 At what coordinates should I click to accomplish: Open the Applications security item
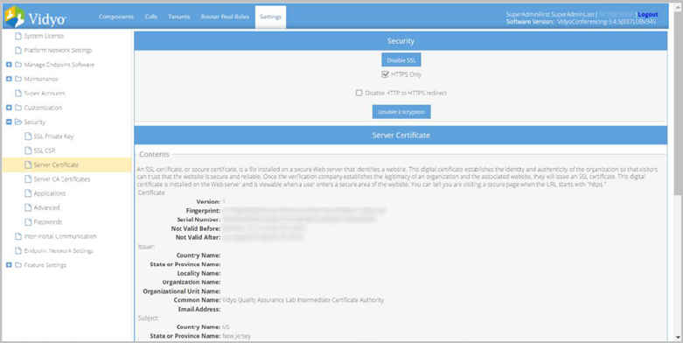[x=49, y=193]
